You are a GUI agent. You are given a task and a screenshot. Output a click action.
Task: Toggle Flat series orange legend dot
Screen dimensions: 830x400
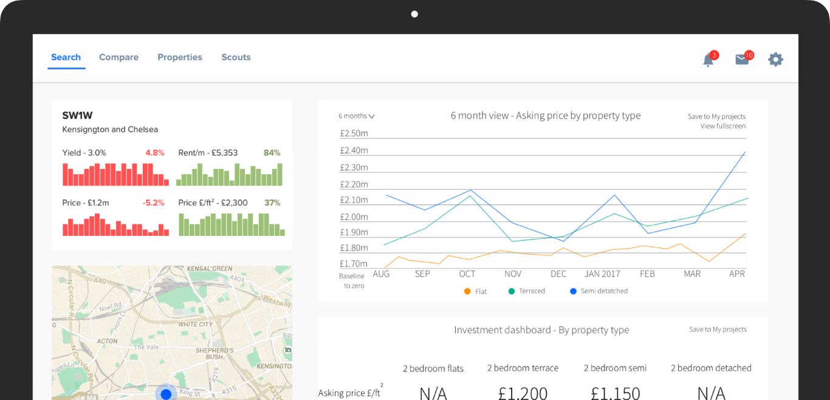click(467, 291)
